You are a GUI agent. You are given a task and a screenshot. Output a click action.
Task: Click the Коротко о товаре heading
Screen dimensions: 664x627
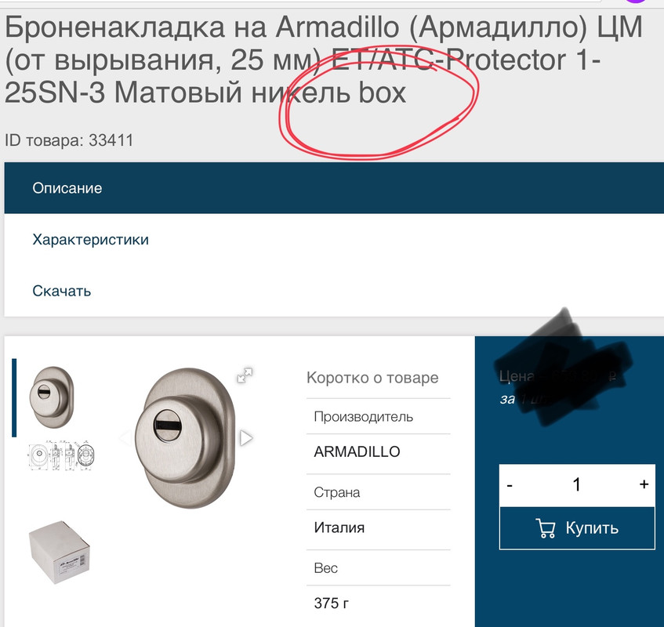(x=372, y=377)
